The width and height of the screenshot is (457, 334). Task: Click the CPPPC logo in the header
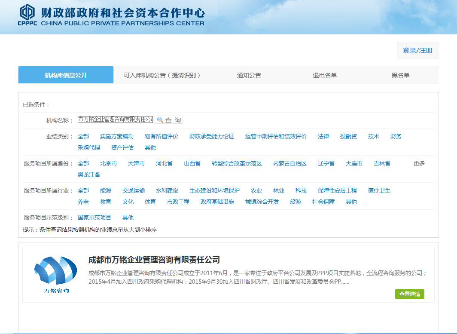pos(27,15)
